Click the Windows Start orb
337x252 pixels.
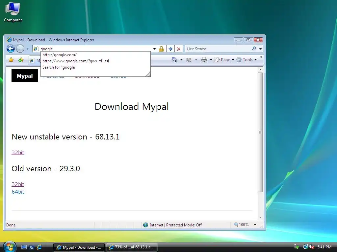click(10, 247)
